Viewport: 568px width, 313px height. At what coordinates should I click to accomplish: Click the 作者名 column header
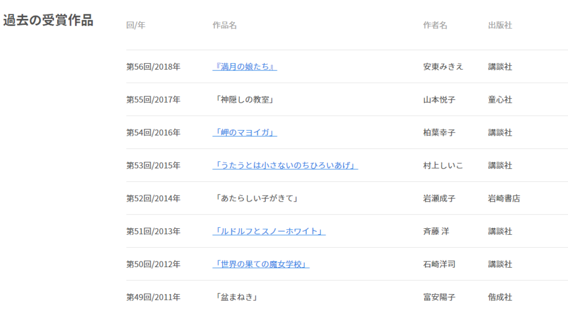pos(435,25)
